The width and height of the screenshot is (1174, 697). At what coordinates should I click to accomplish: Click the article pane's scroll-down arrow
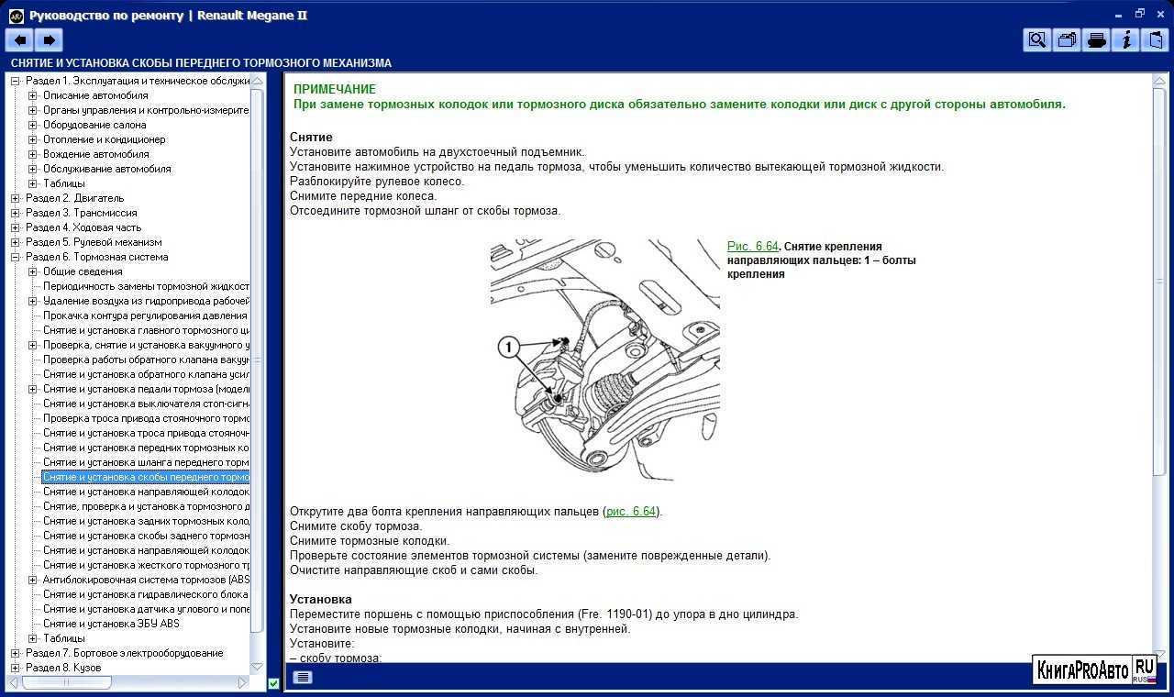click(1159, 657)
